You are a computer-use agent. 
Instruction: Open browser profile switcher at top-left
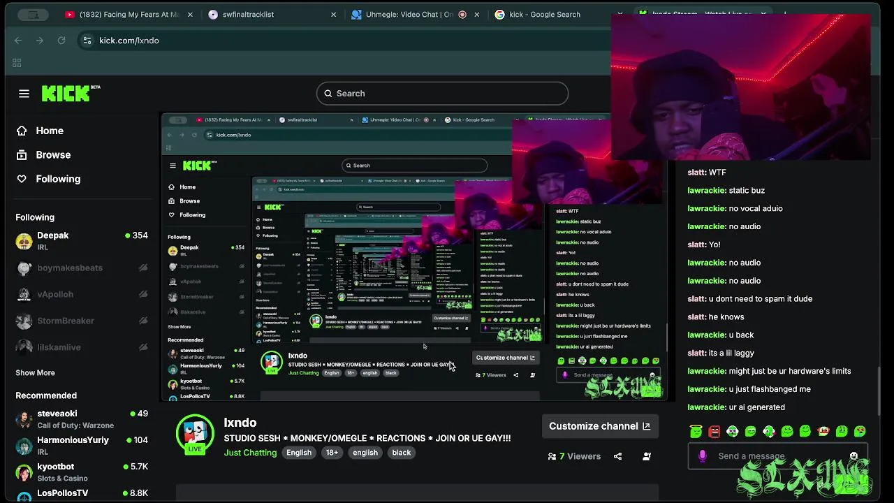33,14
